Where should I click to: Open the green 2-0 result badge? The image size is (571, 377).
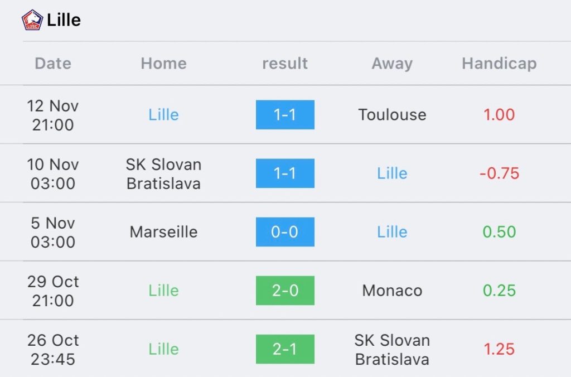point(285,291)
